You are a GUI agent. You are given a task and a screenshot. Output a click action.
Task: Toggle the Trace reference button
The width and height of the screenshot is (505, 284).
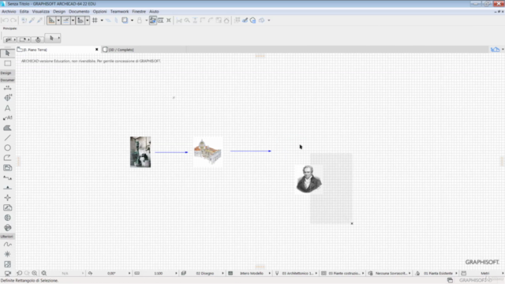click(x=125, y=21)
